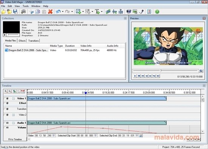Click the timeline Zoom Out magnifier
Image resolution: width=208 pixels, height=149 pixels.
point(10,91)
